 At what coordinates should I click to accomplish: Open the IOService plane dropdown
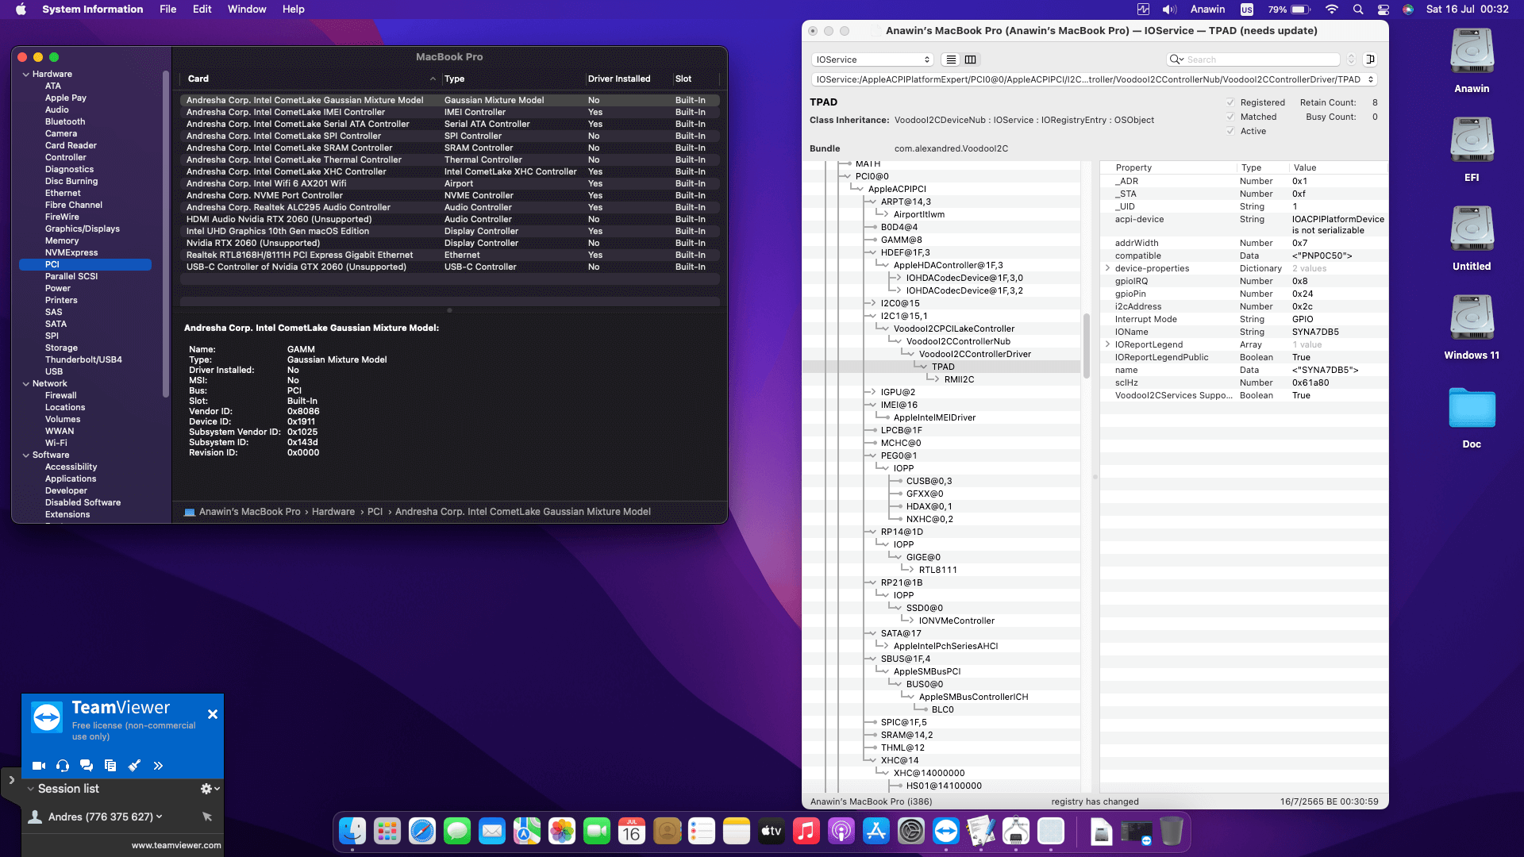point(872,60)
